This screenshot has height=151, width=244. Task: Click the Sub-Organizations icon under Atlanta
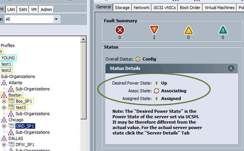(11, 89)
